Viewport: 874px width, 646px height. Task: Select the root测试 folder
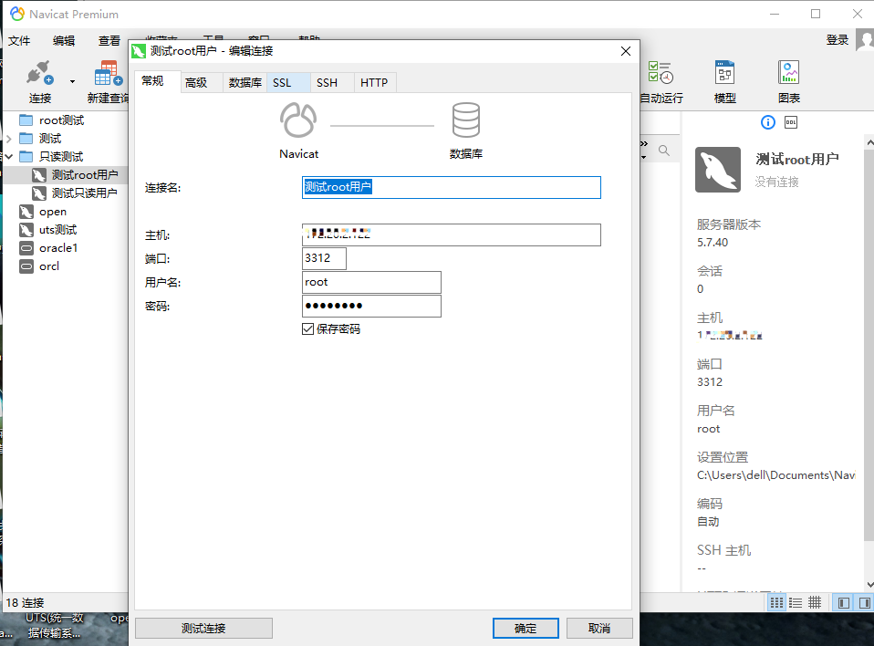61,120
